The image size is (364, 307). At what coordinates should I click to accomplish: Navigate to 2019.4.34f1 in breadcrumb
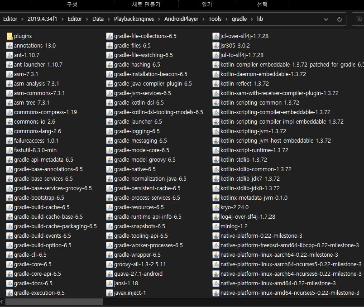(42, 19)
